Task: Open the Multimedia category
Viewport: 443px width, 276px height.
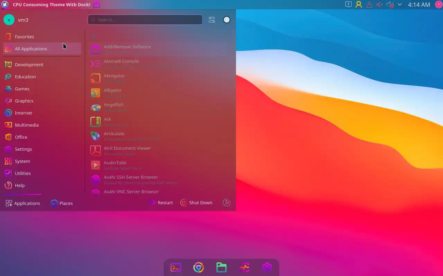Action: point(42,125)
